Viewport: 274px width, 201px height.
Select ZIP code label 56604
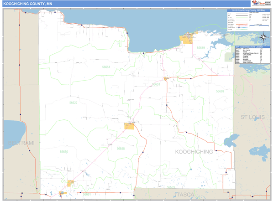click(x=106, y=67)
